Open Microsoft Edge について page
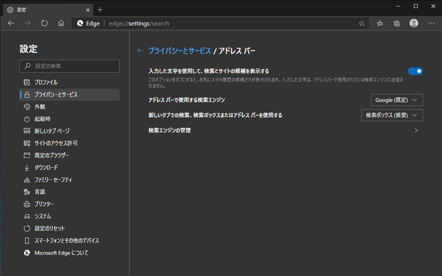This screenshot has height=276, width=442. [69, 253]
